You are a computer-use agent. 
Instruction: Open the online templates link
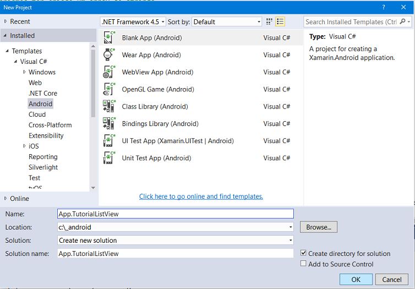pos(201,197)
